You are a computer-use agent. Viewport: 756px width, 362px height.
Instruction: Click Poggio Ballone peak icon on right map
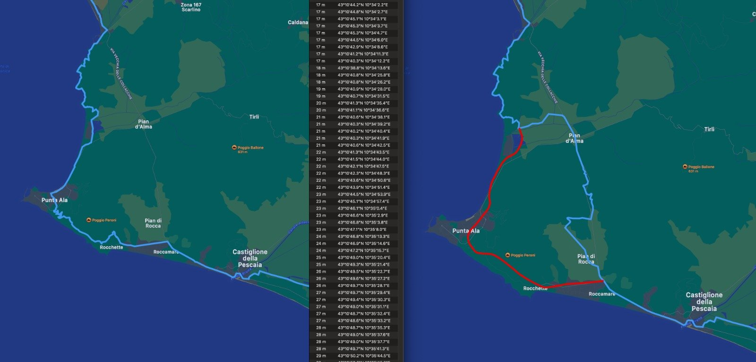coord(685,167)
